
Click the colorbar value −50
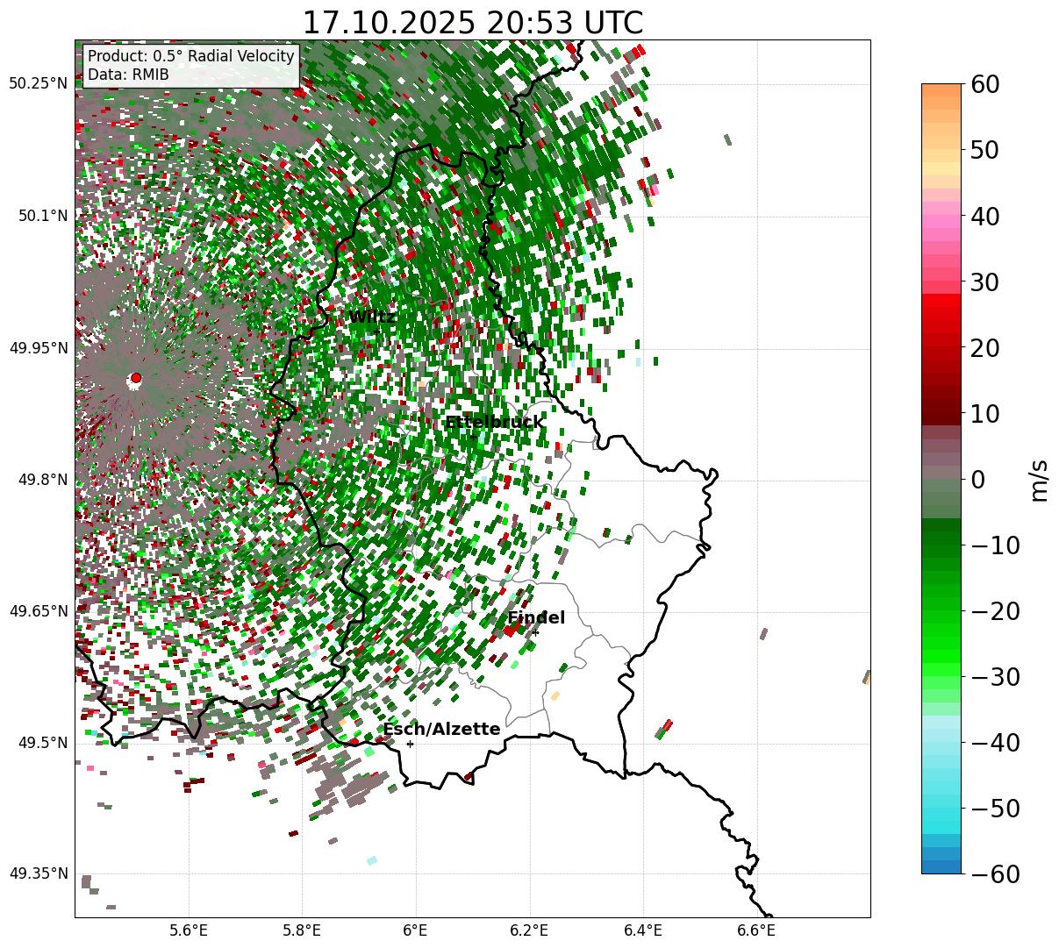[x=994, y=809]
